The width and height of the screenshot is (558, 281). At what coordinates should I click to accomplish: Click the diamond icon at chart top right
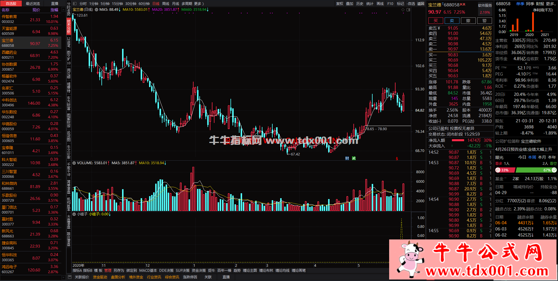(x=403, y=10)
